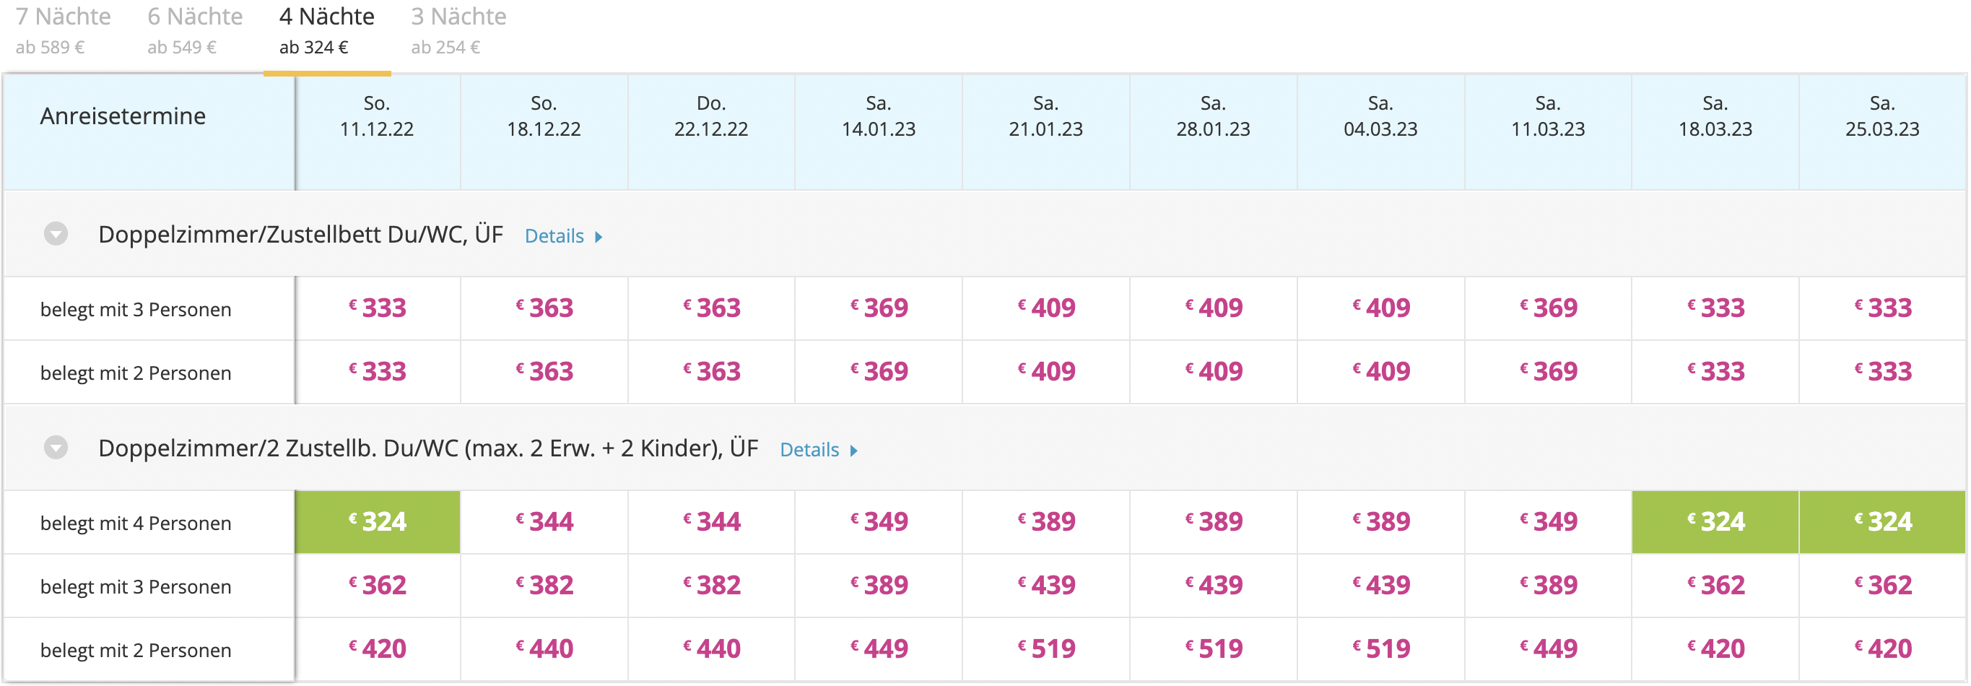Image resolution: width=1971 pixels, height=686 pixels.
Task: Open Details link for Doppelzimmer/2 Zustellb.
Action: point(818,450)
